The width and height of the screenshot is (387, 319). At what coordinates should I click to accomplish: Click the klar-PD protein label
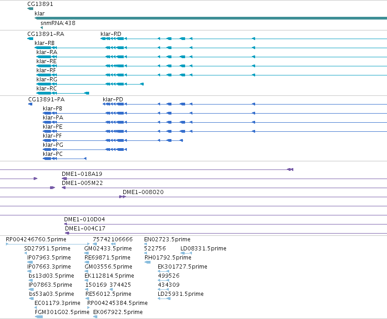[x=113, y=100]
